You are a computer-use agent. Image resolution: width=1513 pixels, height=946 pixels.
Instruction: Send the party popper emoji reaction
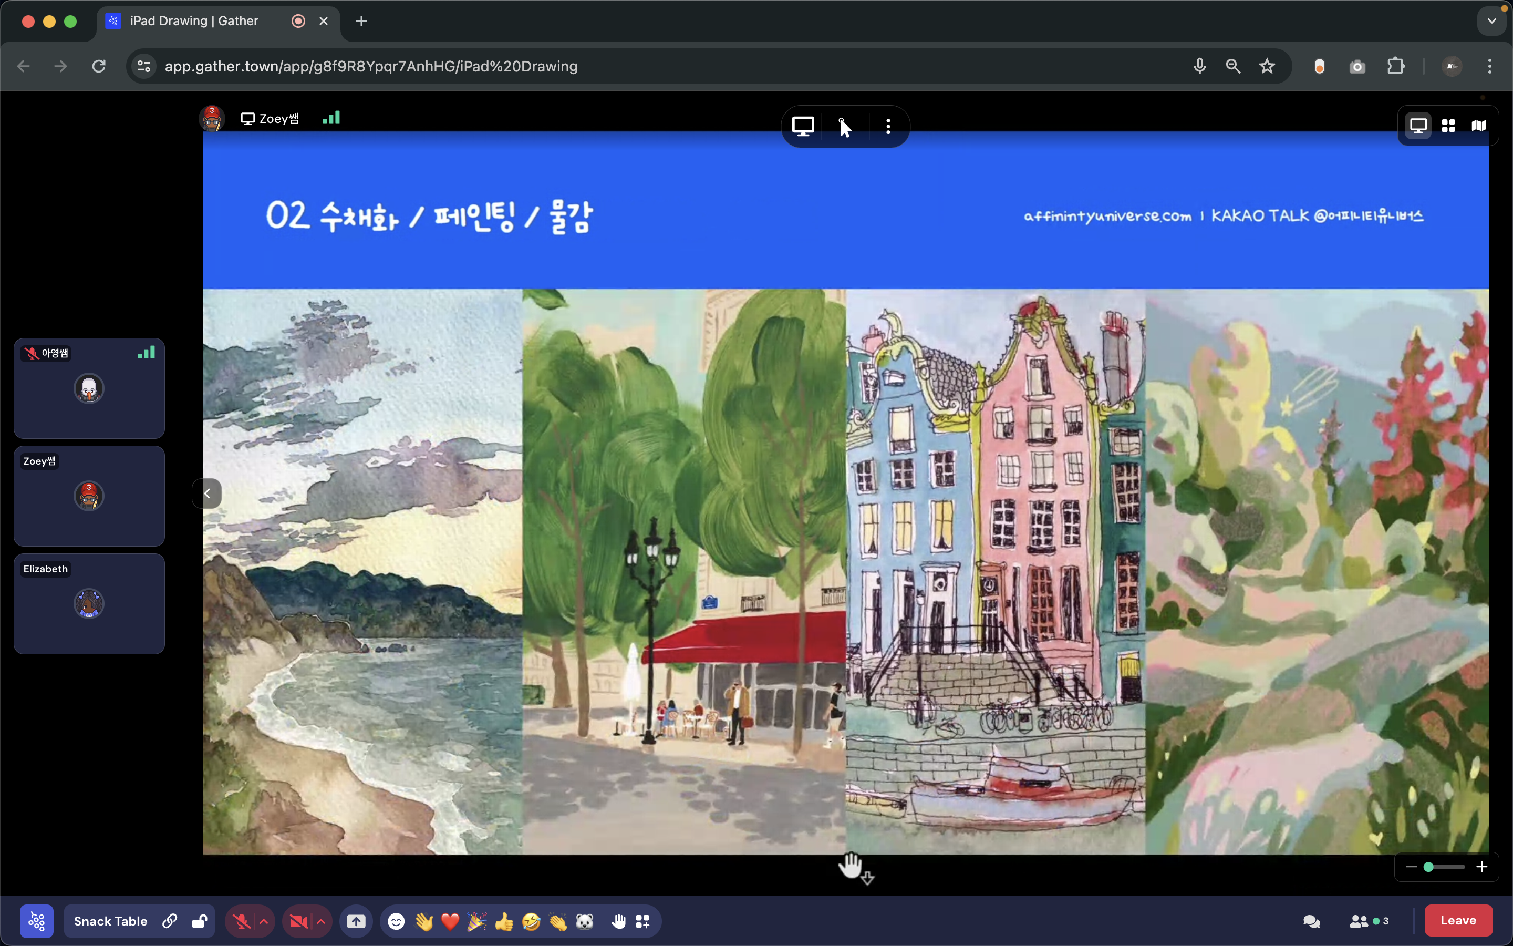477,921
